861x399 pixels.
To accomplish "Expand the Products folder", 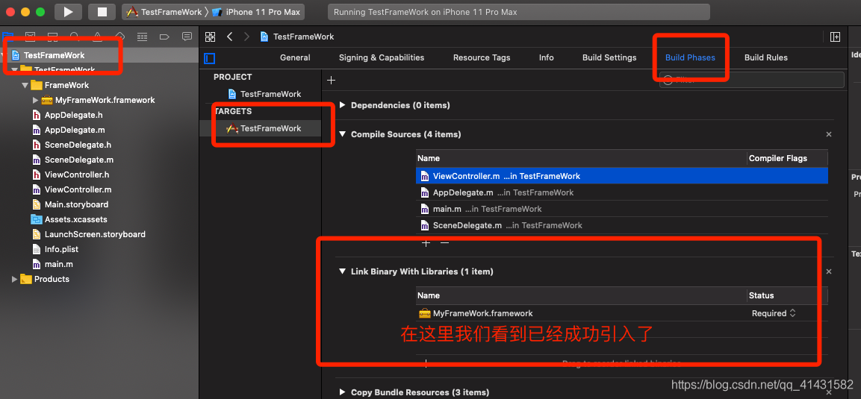I will point(14,279).
